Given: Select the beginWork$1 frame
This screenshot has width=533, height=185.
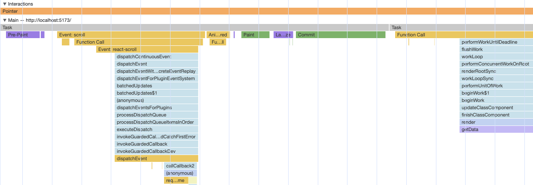Looking at the screenshot, I should pos(496,93).
